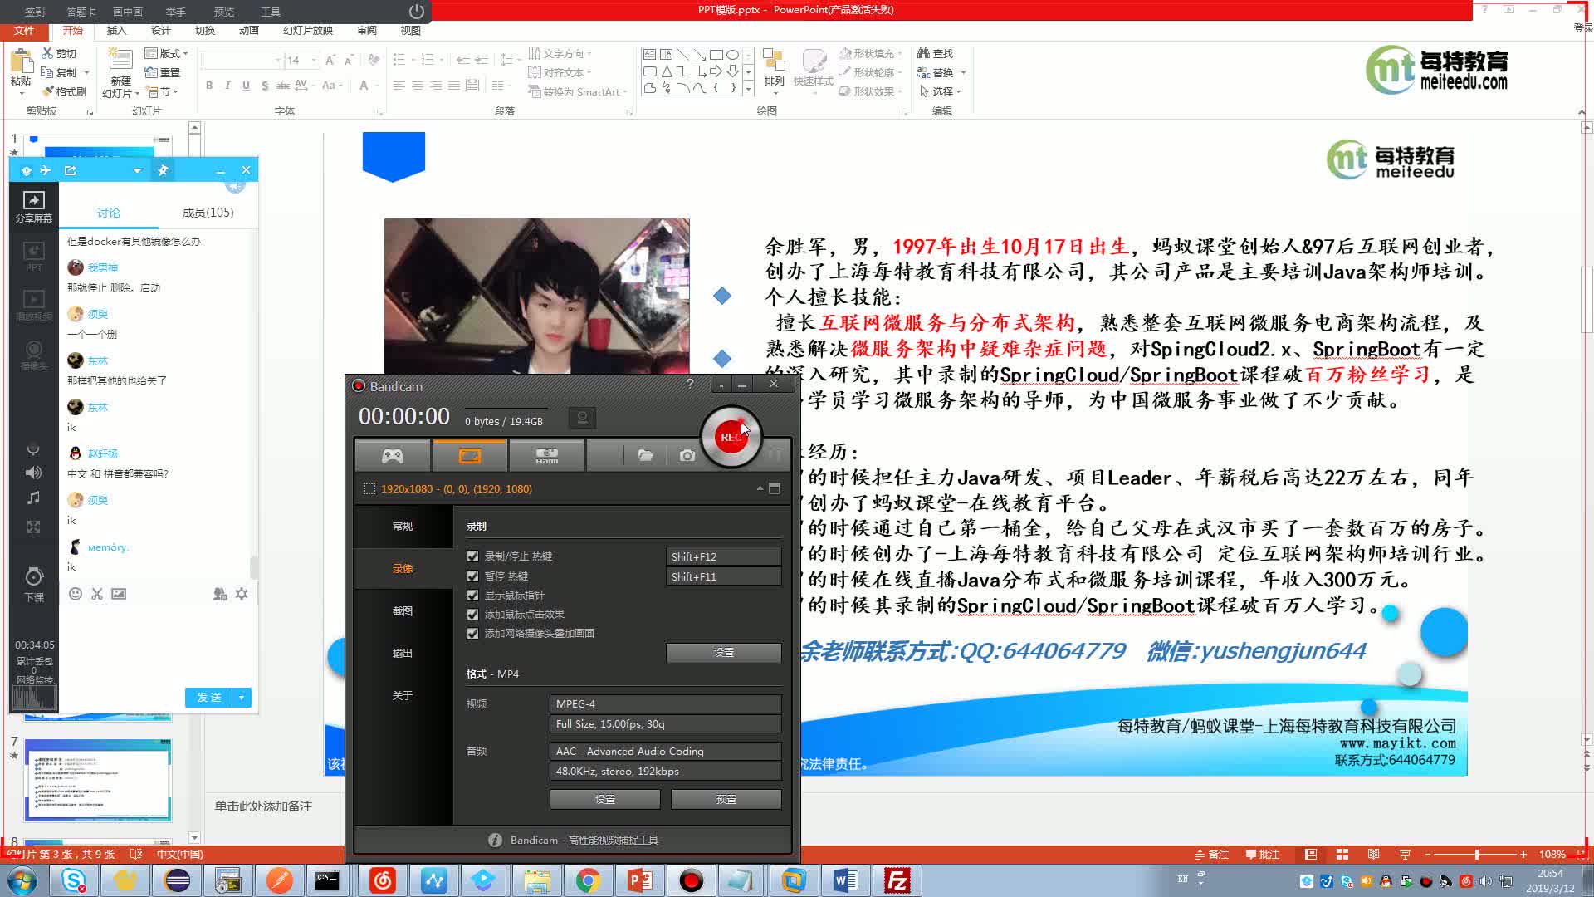Open Word from the taskbar
1594x897 pixels.
(x=845, y=880)
